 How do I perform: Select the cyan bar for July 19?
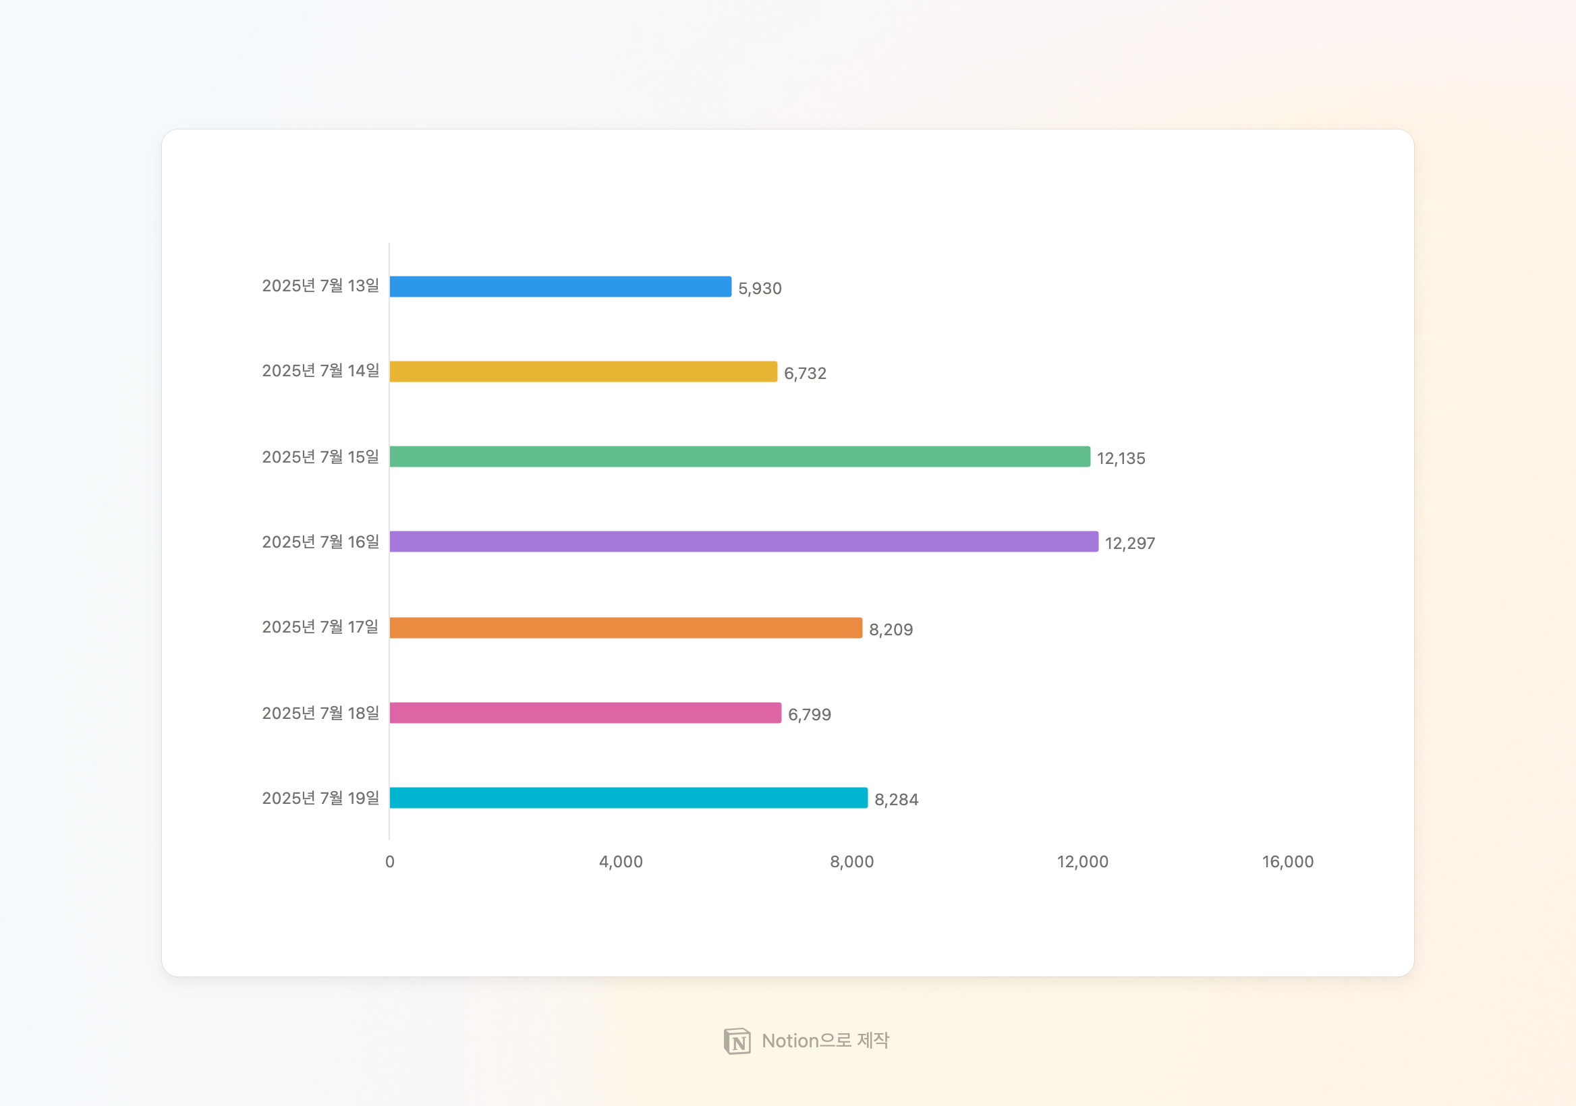pos(628,798)
